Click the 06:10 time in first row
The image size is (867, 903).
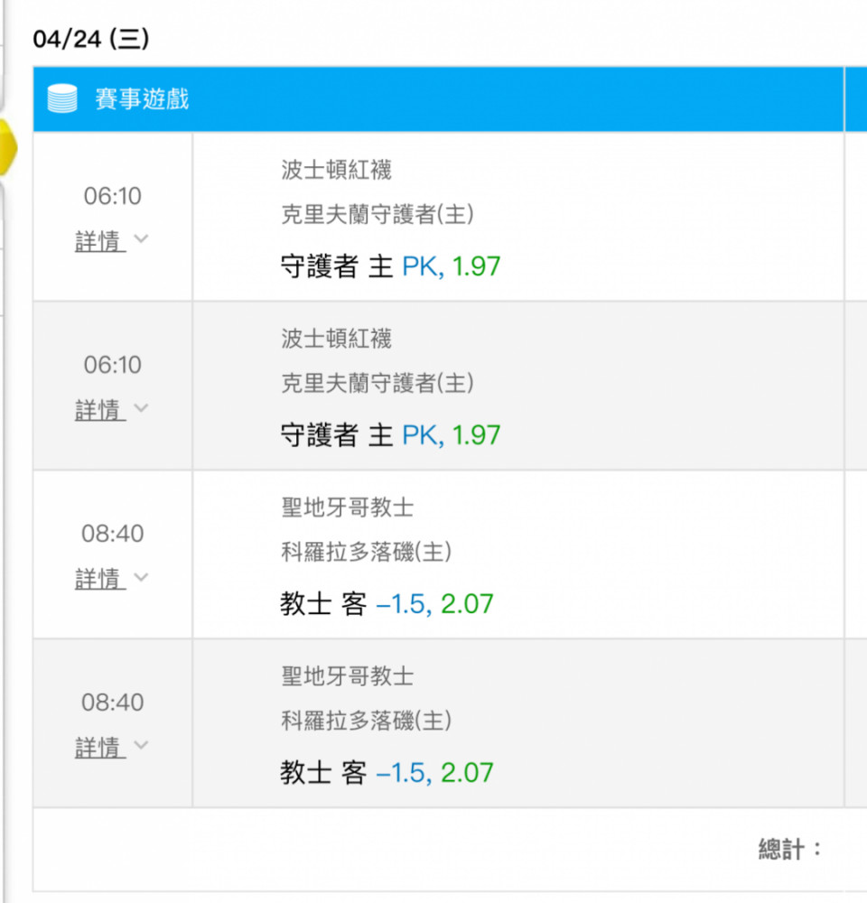tap(112, 196)
